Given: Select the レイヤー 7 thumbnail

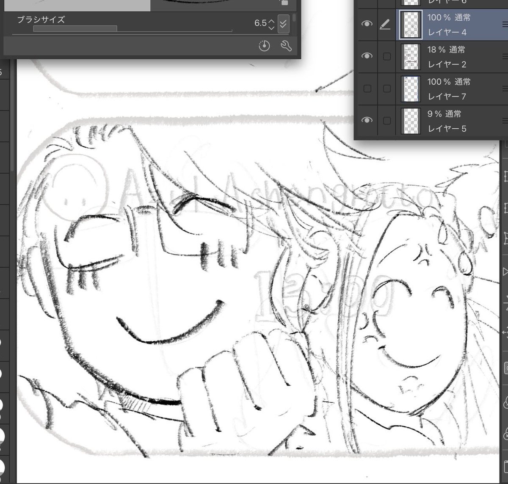Looking at the screenshot, I should [411, 89].
